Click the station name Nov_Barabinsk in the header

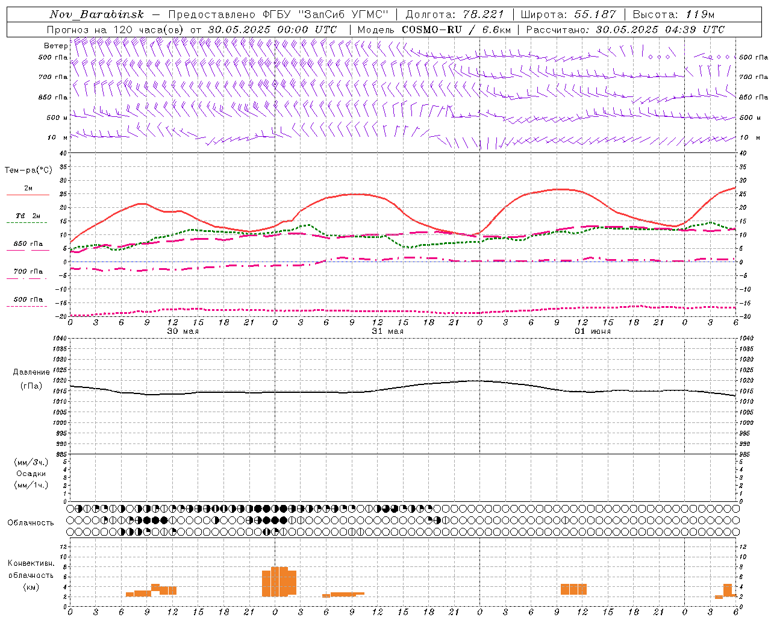pos(97,14)
